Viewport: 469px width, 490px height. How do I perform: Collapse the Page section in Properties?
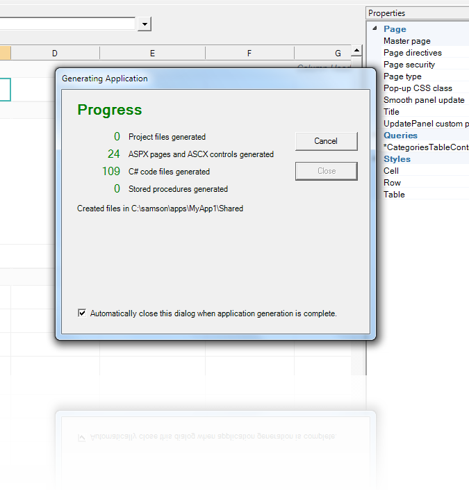(x=375, y=29)
